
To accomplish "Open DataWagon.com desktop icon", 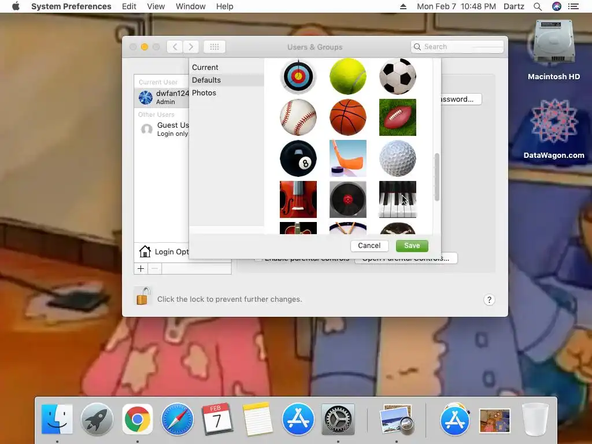I will [553, 128].
